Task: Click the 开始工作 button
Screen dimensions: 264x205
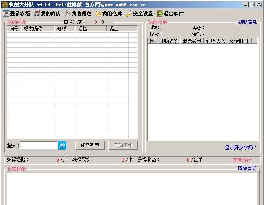Action: coord(123,145)
